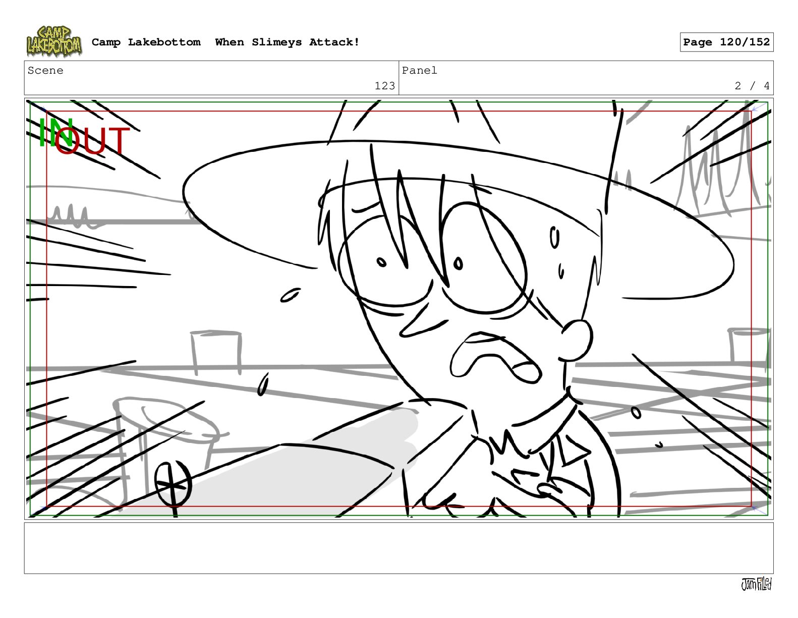Click the 'Jam Filled' studio logo

point(756,584)
